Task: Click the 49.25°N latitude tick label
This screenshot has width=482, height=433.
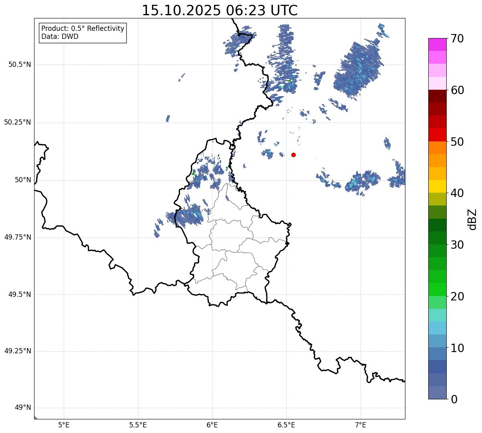Action: (x=18, y=351)
